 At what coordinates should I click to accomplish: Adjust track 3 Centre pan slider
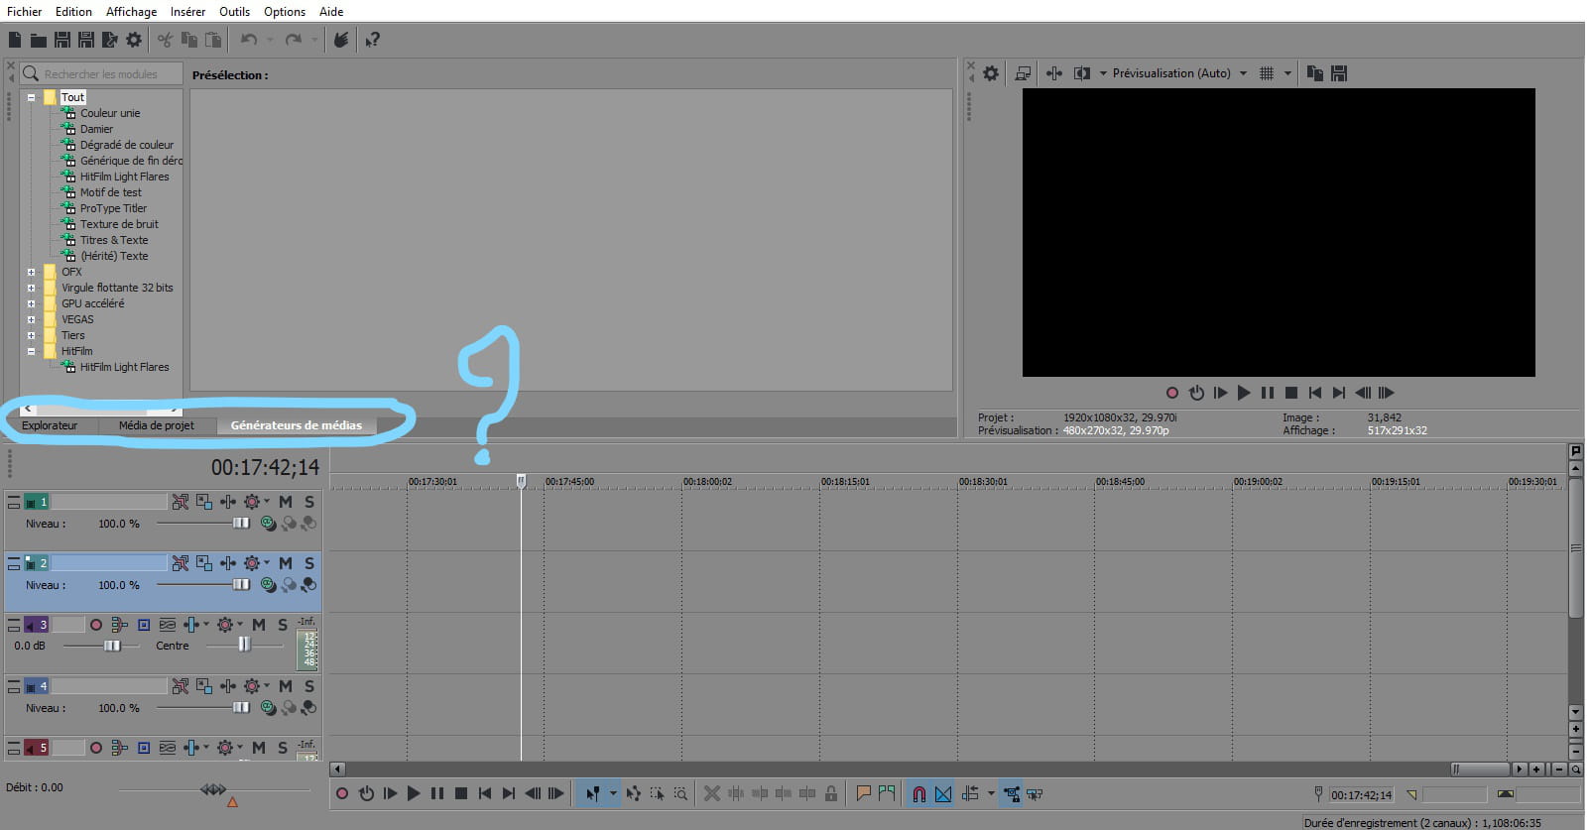tap(243, 646)
